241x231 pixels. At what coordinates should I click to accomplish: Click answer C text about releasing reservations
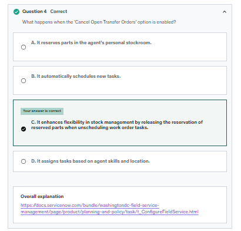(117, 125)
